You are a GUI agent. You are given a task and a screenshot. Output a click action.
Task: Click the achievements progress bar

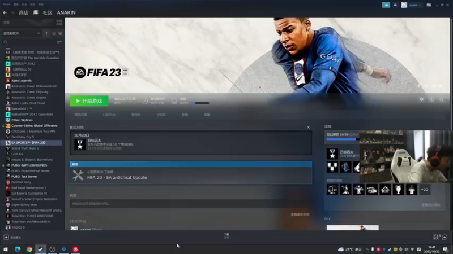tap(343, 139)
